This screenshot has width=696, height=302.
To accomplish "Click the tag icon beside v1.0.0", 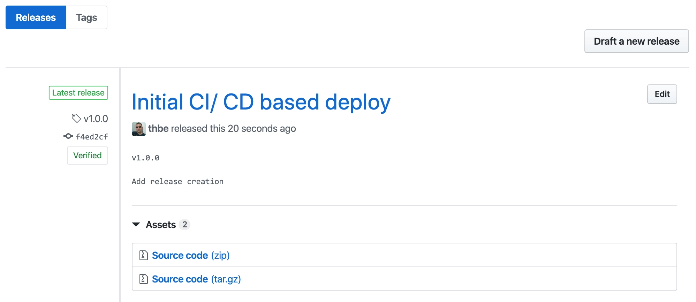I will tap(76, 118).
